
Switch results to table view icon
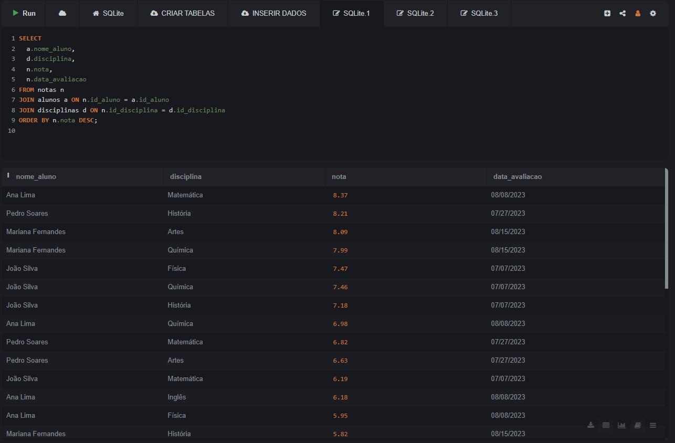pyautogui.click(x=606, y=425)
